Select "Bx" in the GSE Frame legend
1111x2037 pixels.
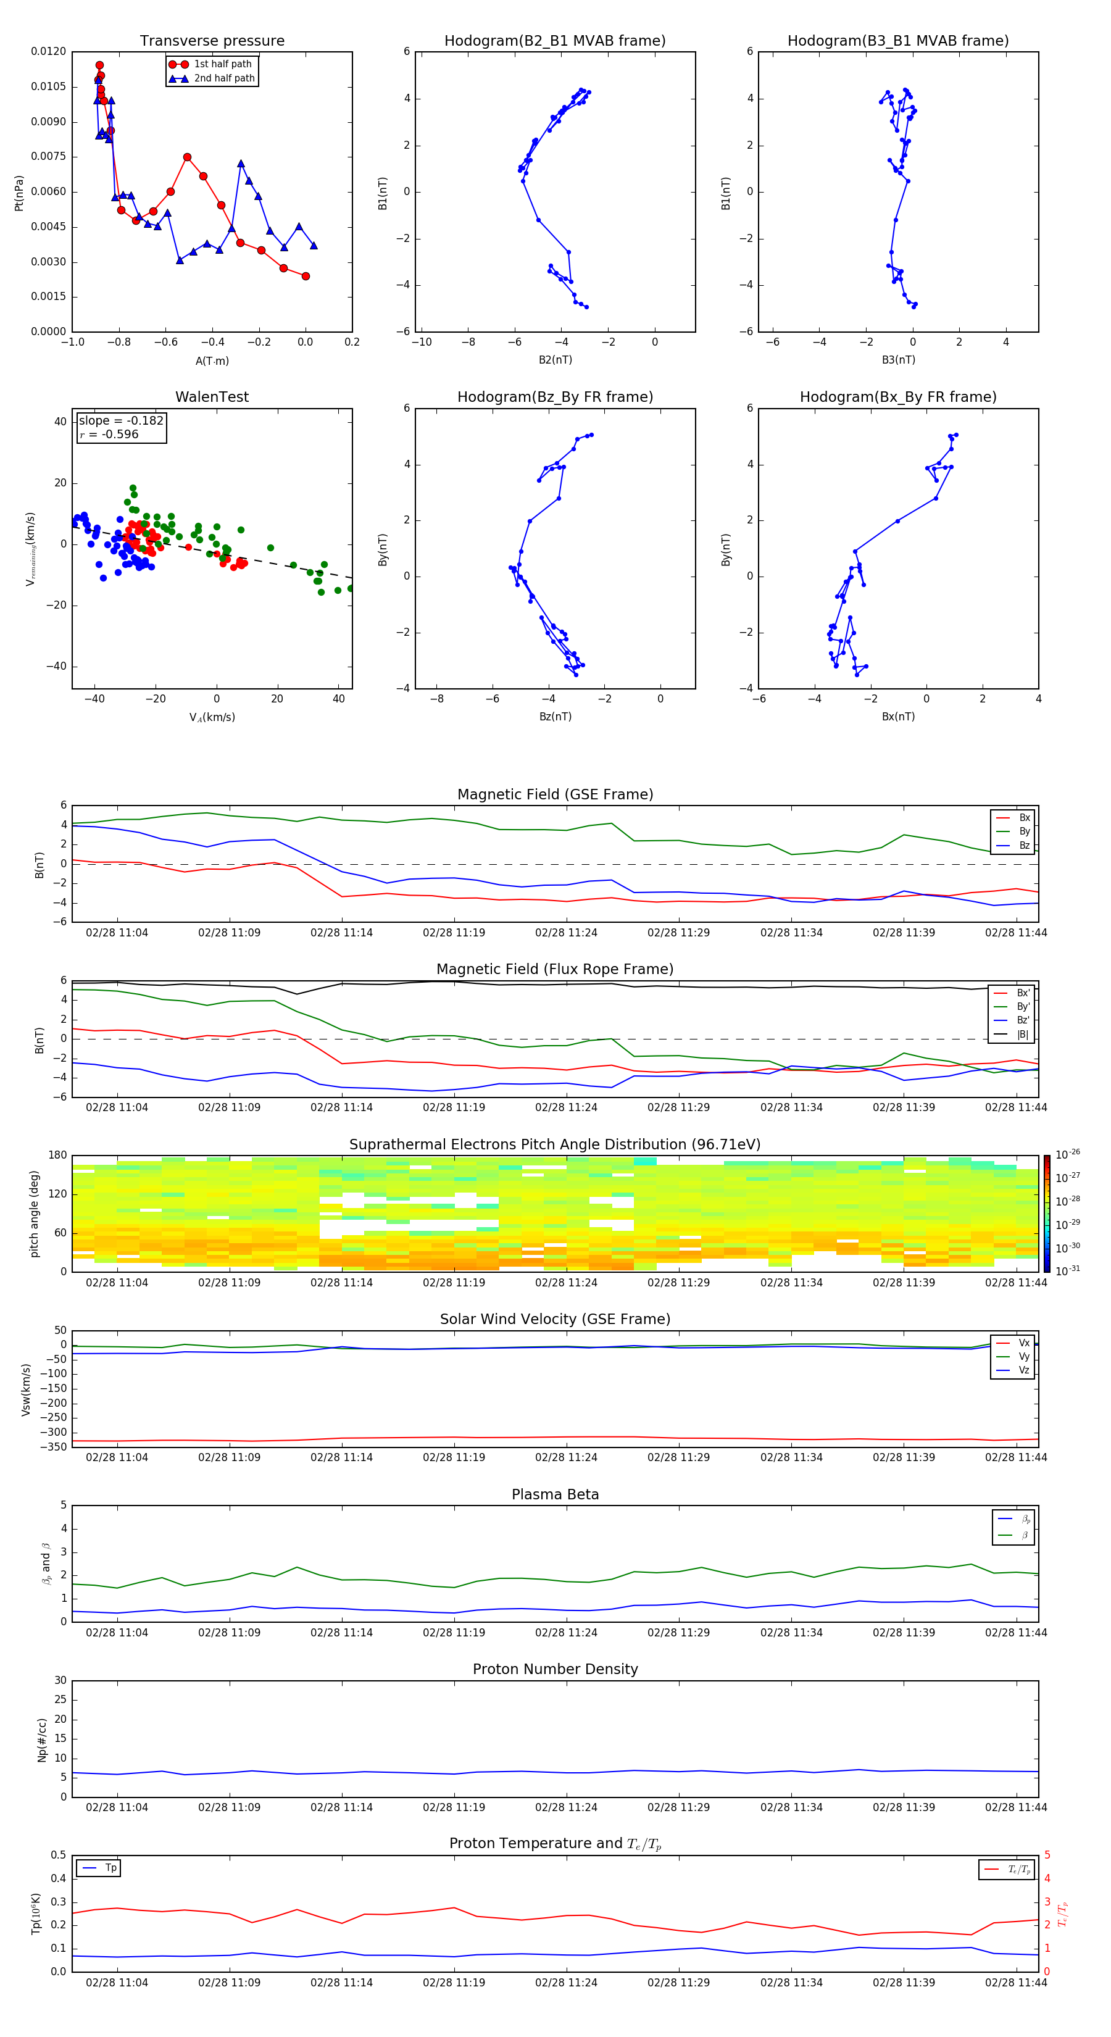tap(1013, 818)
